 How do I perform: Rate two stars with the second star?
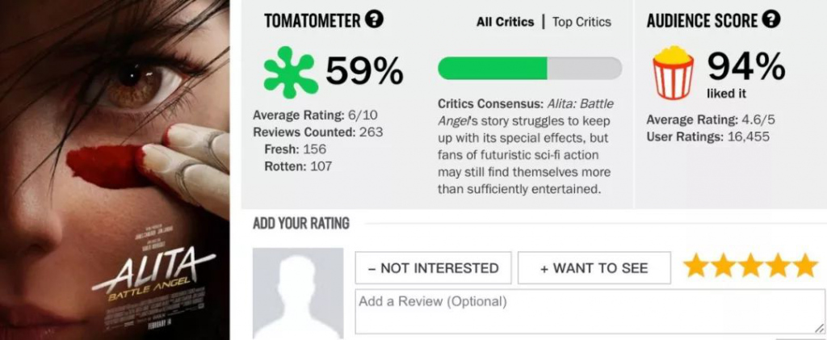point(724,266)
